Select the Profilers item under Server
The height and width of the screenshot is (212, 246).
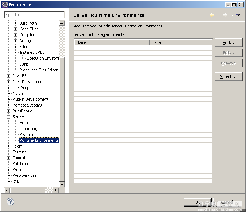click(x=27, y=134)
